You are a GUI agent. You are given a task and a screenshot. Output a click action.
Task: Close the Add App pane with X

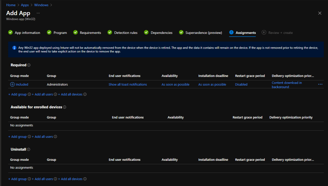(319, 13)
